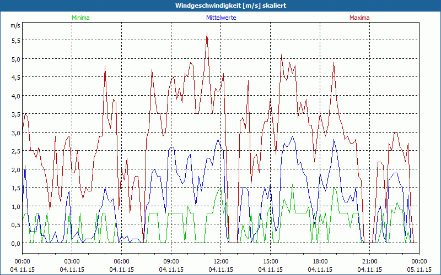The height and width of the screenshot is (275, 441).
Task: Click the 06:00 time axis label
Action: (121, 262)
